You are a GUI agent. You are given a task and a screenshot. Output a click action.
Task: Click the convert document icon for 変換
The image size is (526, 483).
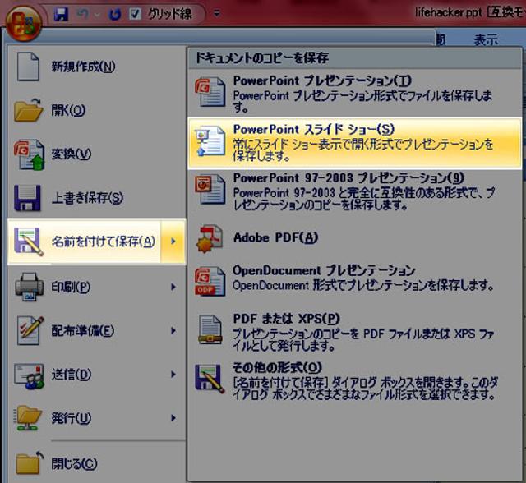[x=30, y=154]
